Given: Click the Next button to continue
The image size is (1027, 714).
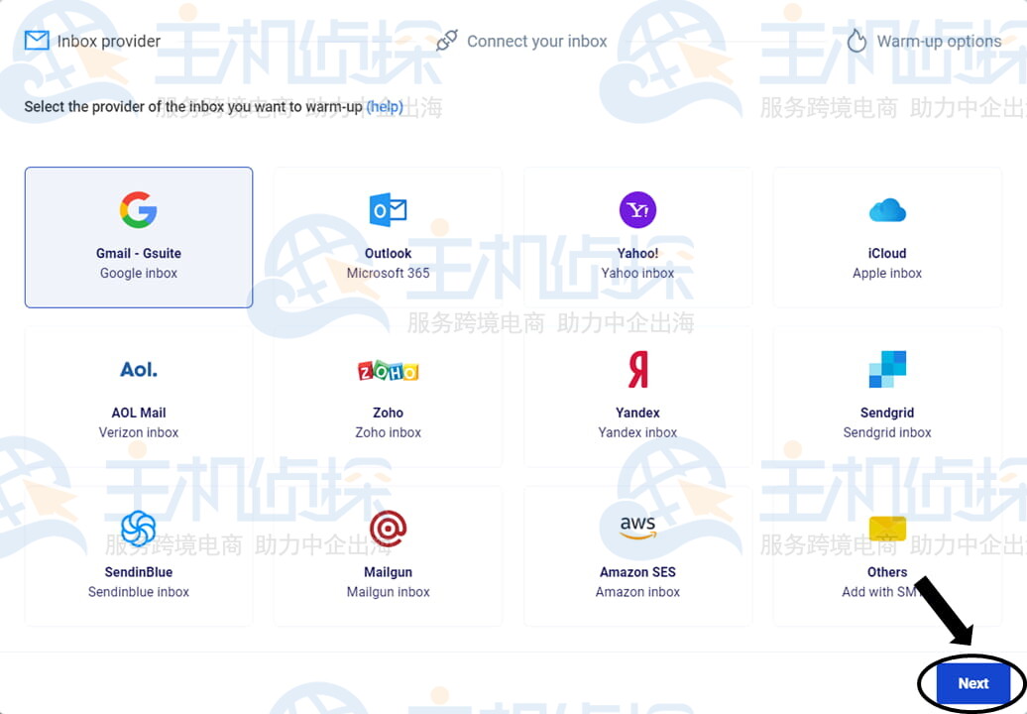Looking at the screenshot, I should [972, 683].
